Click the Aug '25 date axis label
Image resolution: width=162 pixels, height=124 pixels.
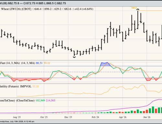pyautogui.click(x=17, y=117)
